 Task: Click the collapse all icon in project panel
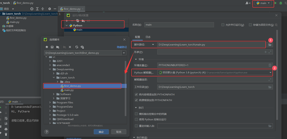tap(43, 9)
